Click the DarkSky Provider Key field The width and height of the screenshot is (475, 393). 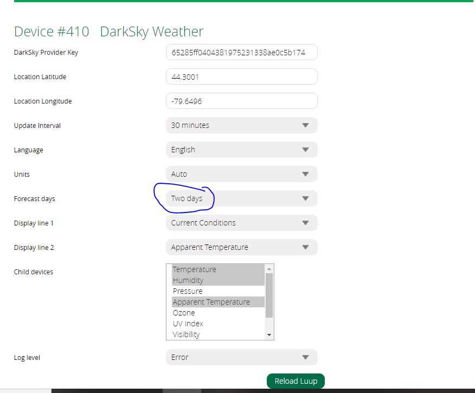[241, 53]
